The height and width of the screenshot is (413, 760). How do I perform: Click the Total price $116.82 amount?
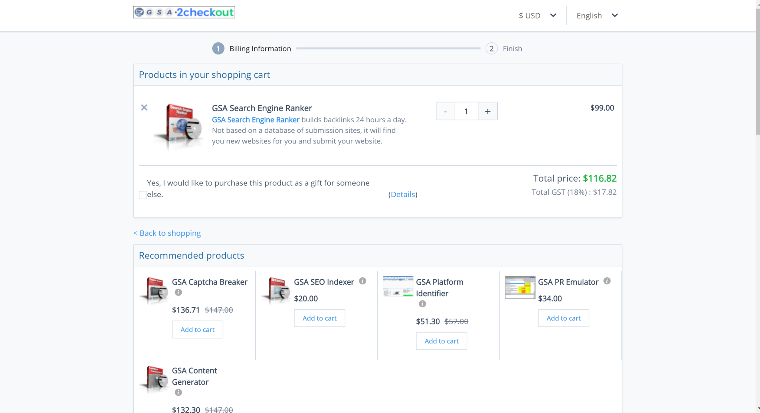600,178
